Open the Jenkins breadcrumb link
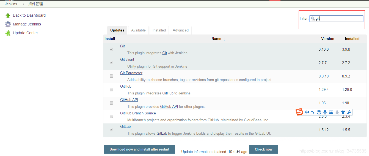The height and width of the screenshot is (156, 369). [11, 4]
